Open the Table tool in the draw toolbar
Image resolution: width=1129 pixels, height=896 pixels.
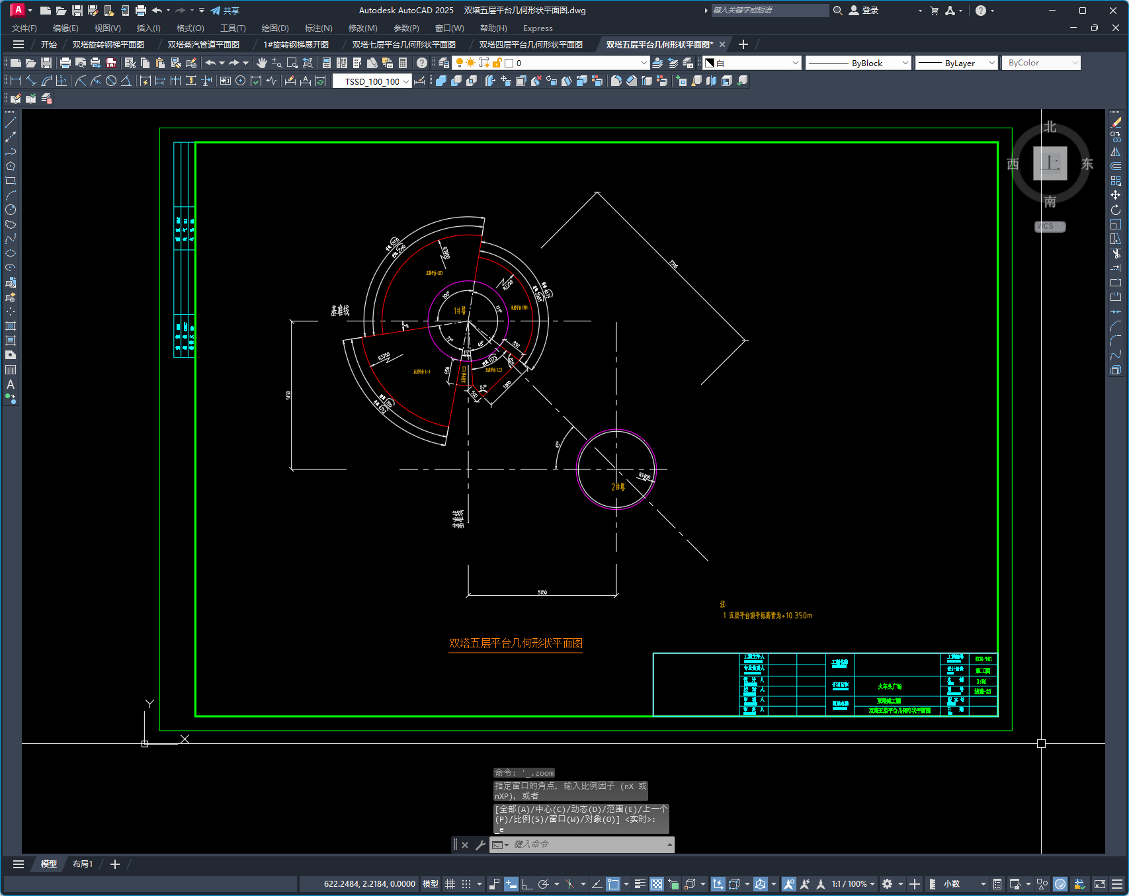[x=11, y=370]
